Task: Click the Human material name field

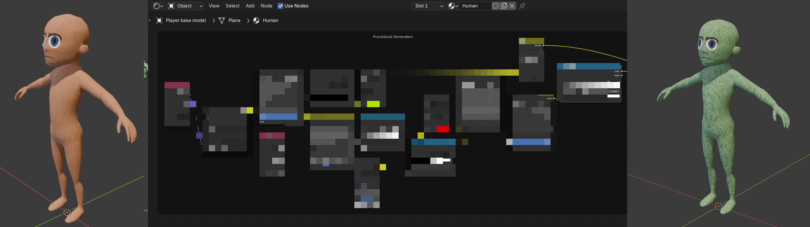Action: [x=475, y=6]
